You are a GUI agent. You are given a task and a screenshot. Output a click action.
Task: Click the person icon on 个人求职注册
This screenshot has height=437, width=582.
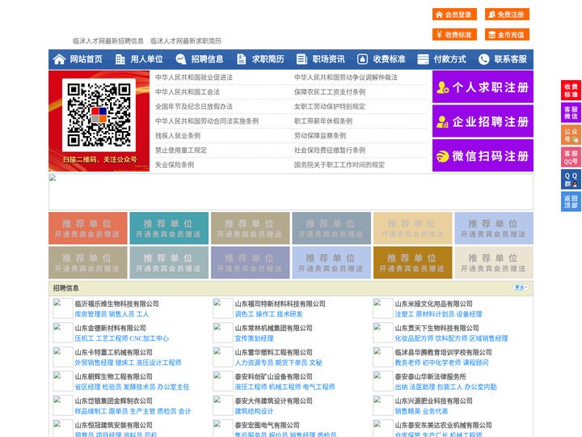[442, 87]
